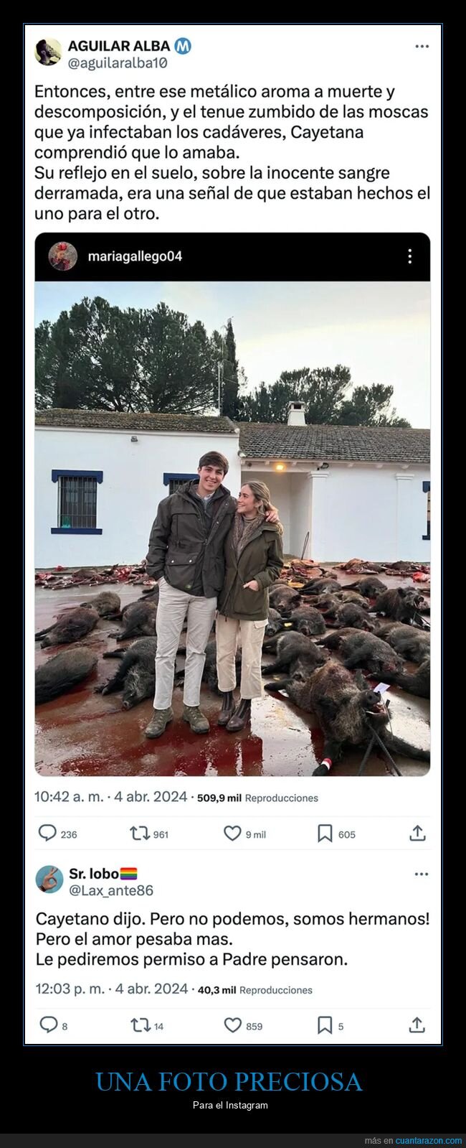
Task: Click the verified badge beside AGUILAR ALBA
Action: (183, 46)
